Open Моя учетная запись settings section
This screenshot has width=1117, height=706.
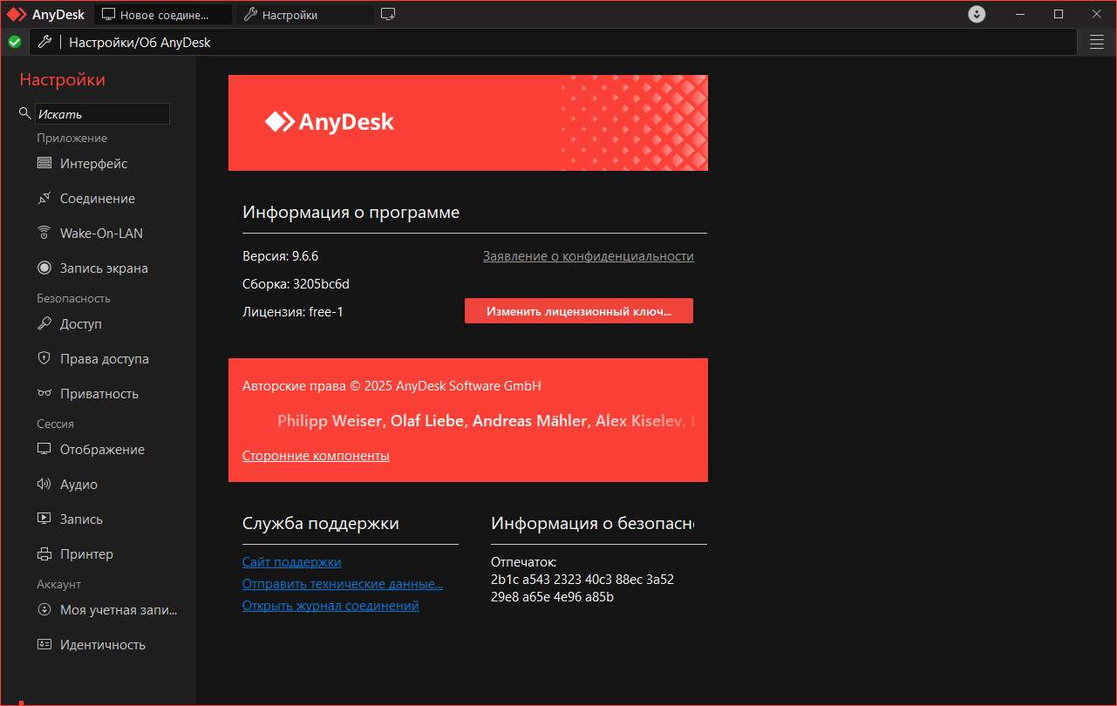118,610
